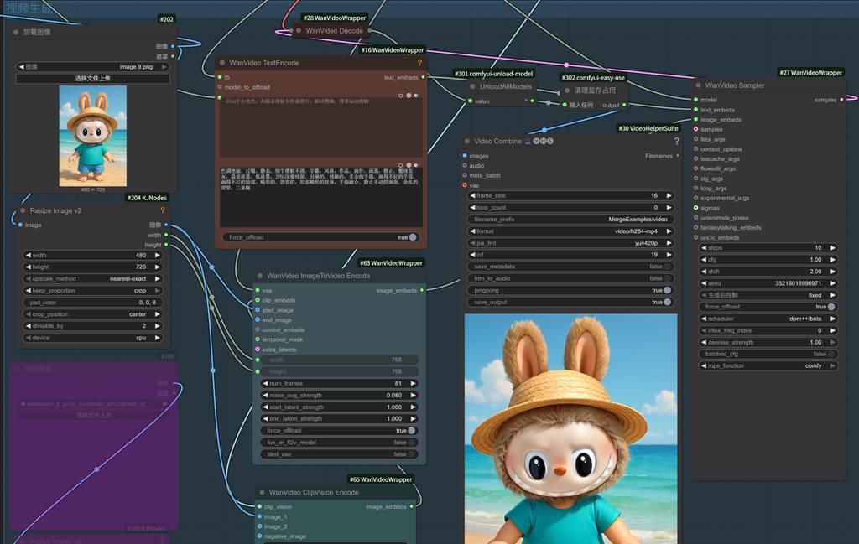Collapse WanVideo ClipVision Encode node dot
The image size is (859, 544).
[x=262, y=493]
